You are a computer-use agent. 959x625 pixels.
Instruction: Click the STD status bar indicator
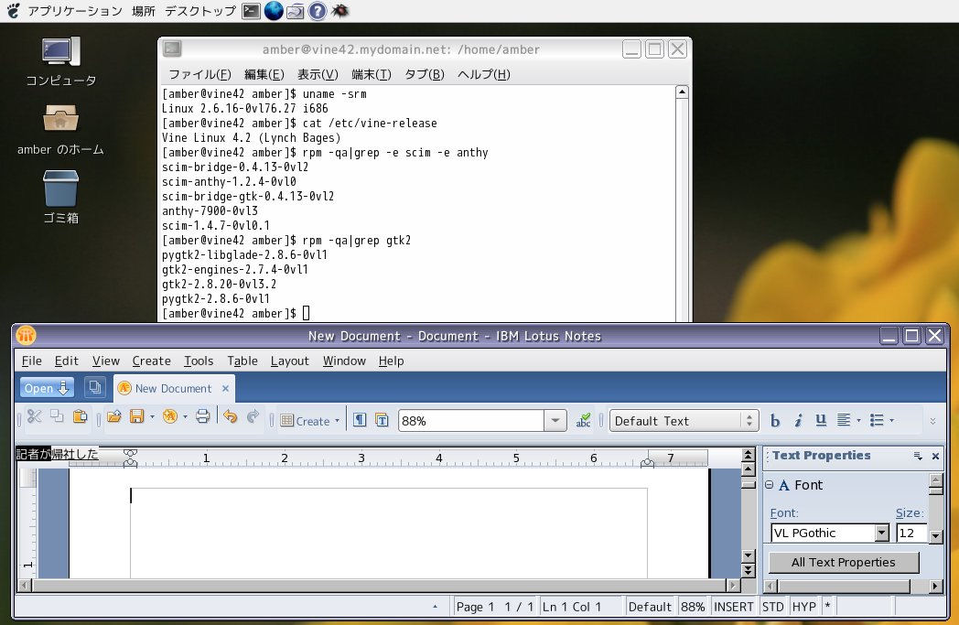(773, 607)
